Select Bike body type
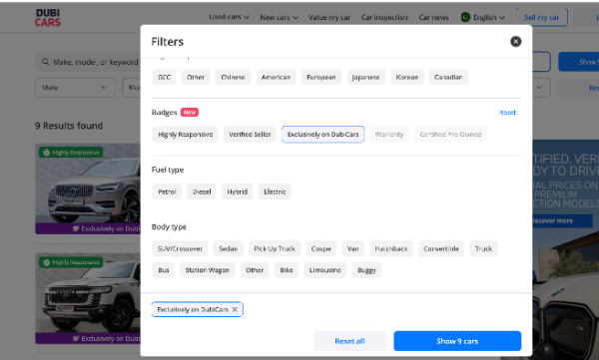 tap(287, 270)
